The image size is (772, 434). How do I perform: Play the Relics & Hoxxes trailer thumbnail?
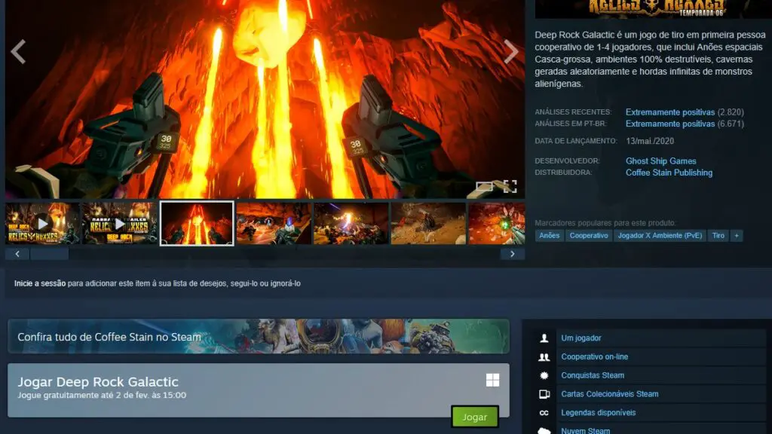coord(44,223)
